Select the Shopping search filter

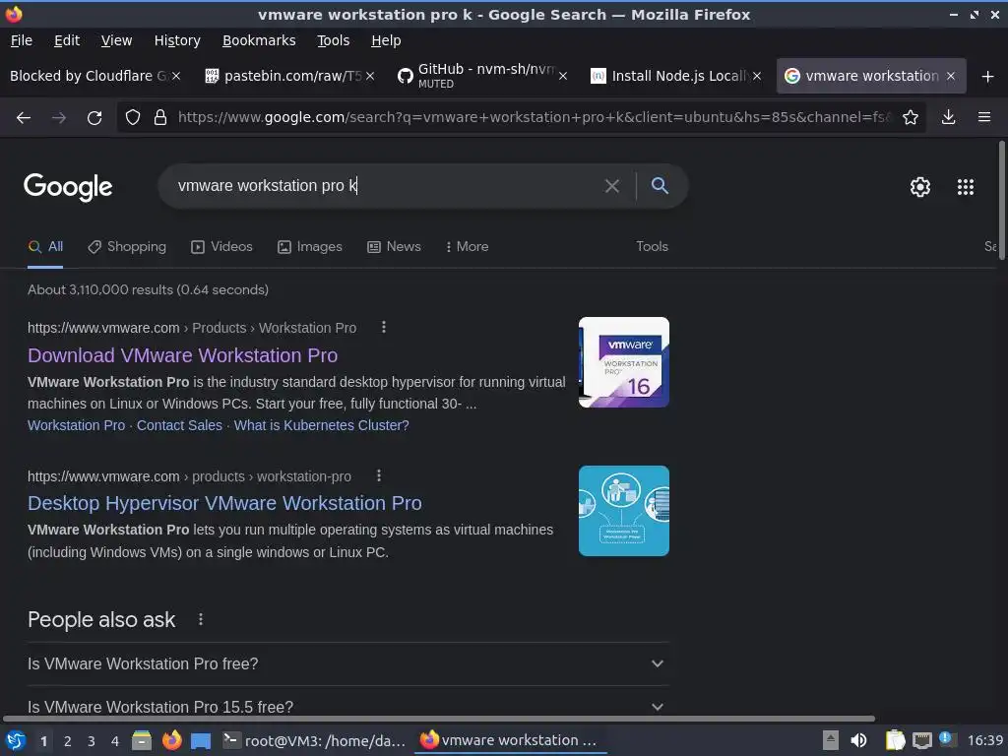click(x=127, y=247)
